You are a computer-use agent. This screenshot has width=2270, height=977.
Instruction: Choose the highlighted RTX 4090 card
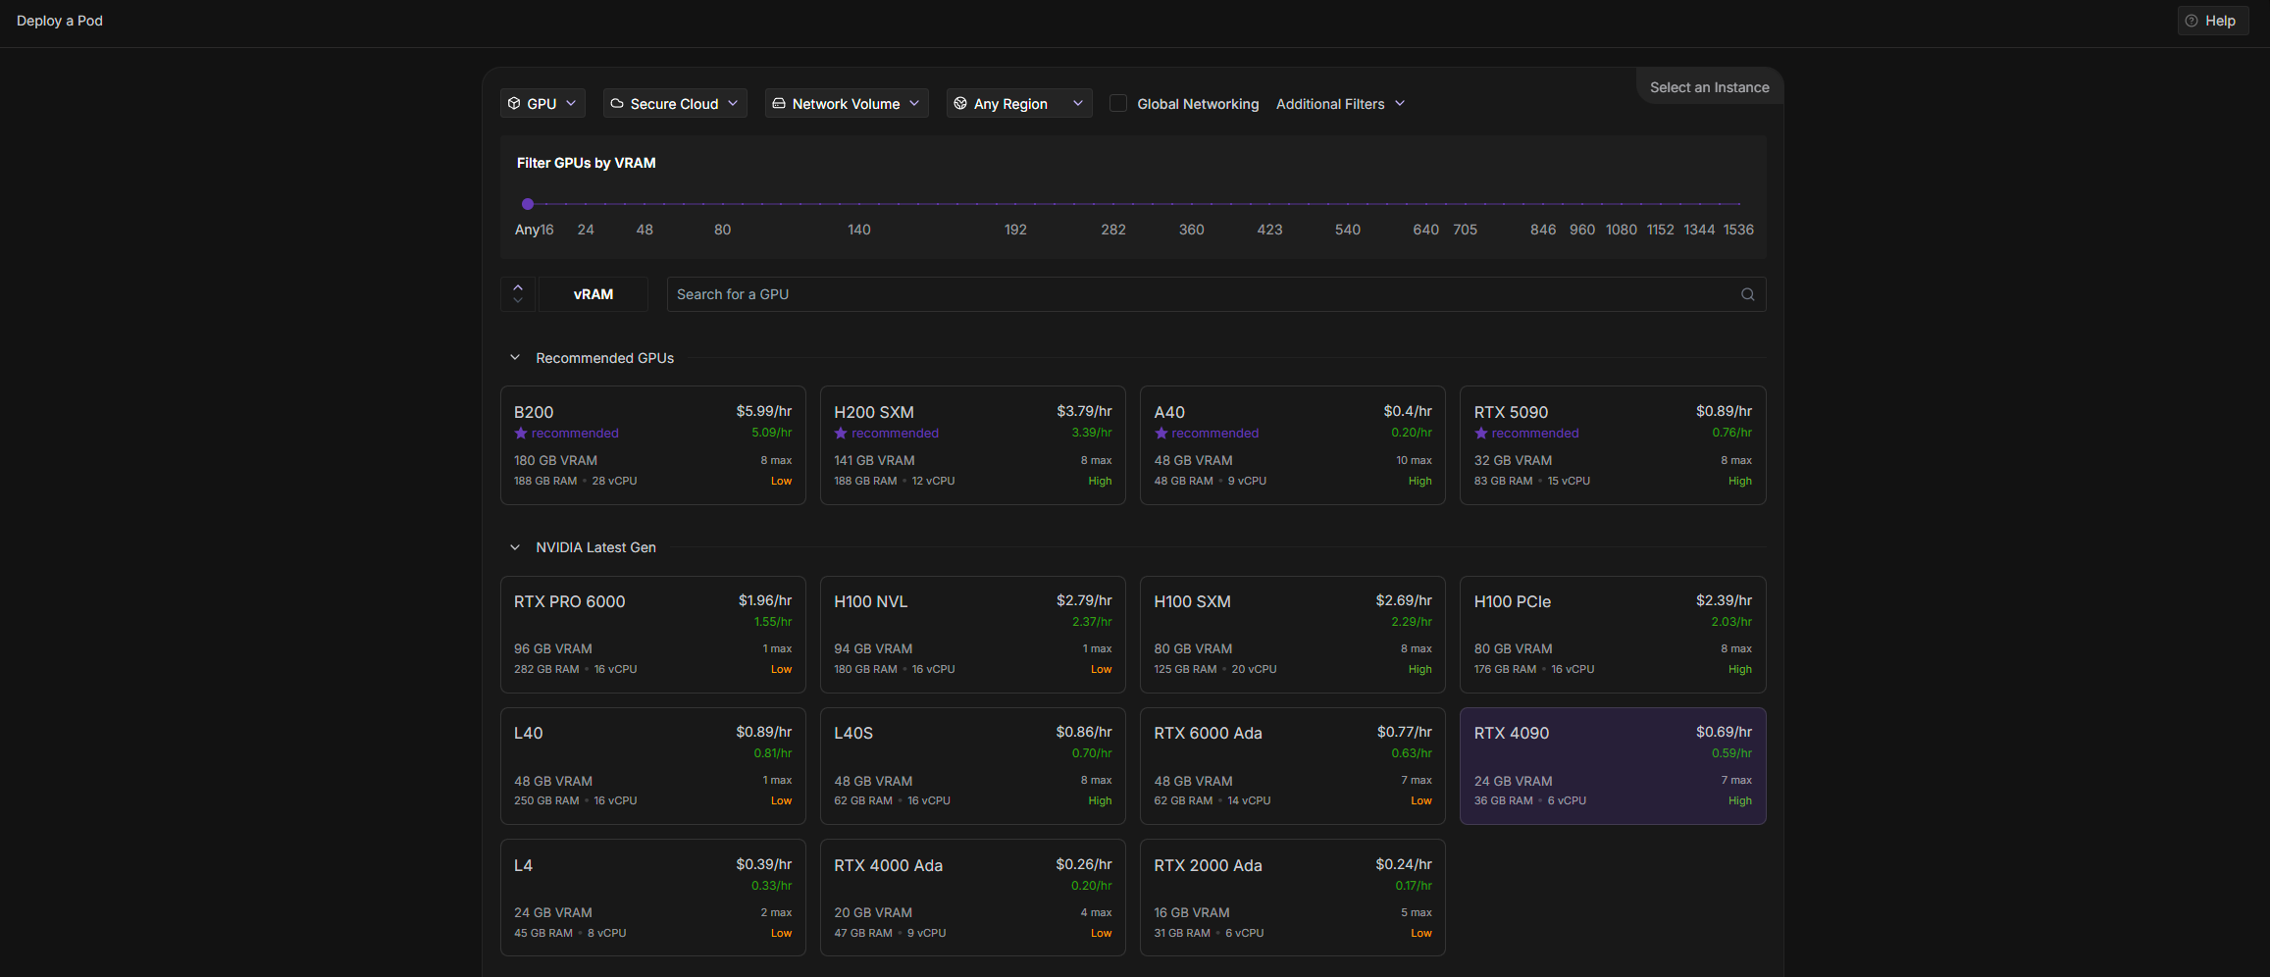tap(1613, 766)
